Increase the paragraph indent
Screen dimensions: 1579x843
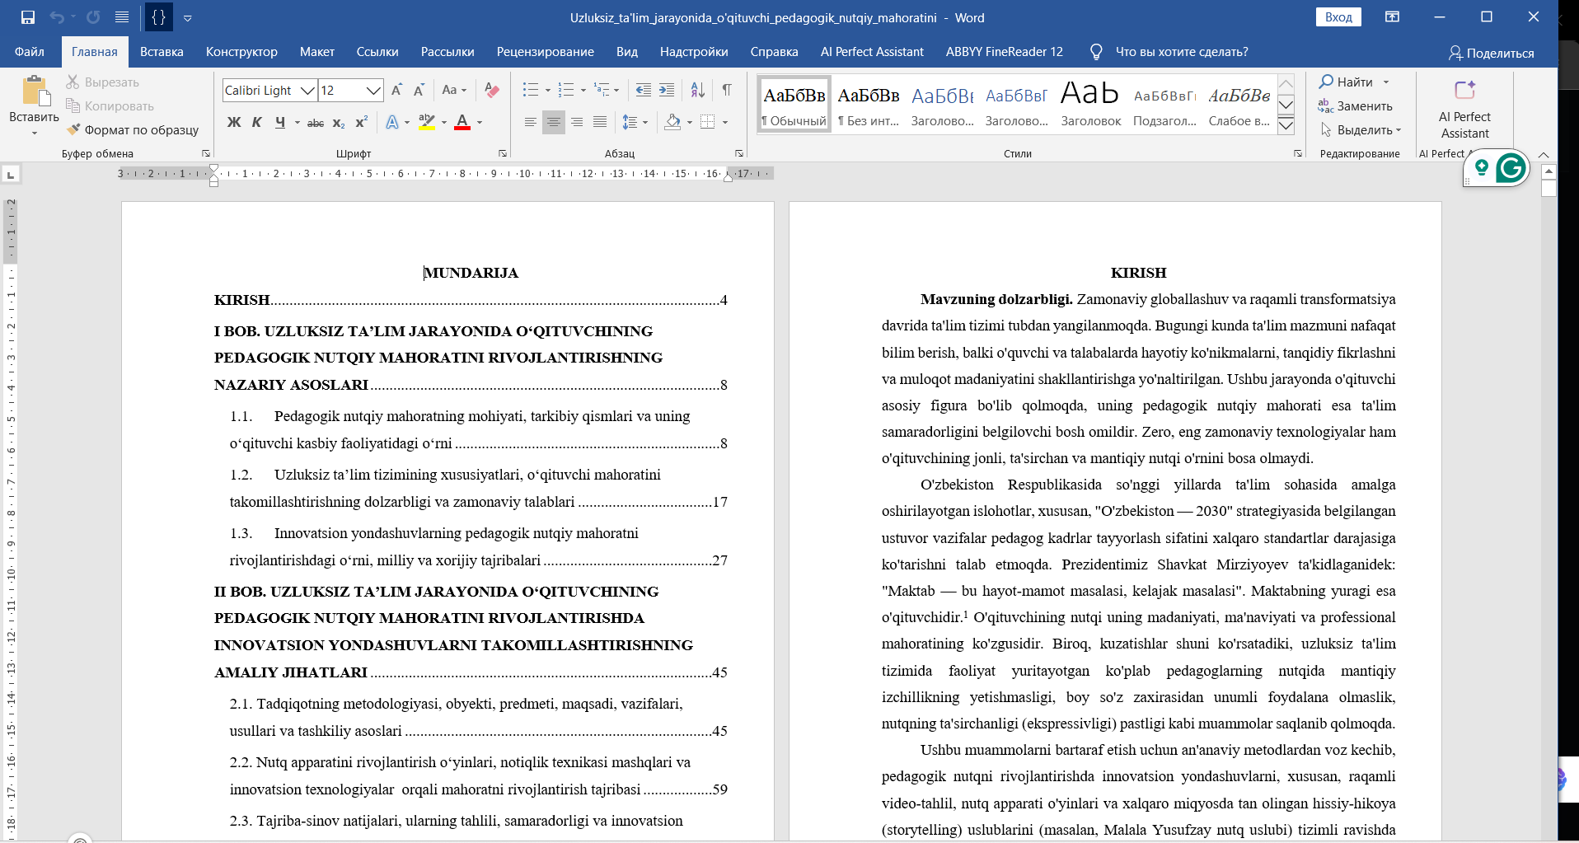pyautogui.click(x=667, y=90)
